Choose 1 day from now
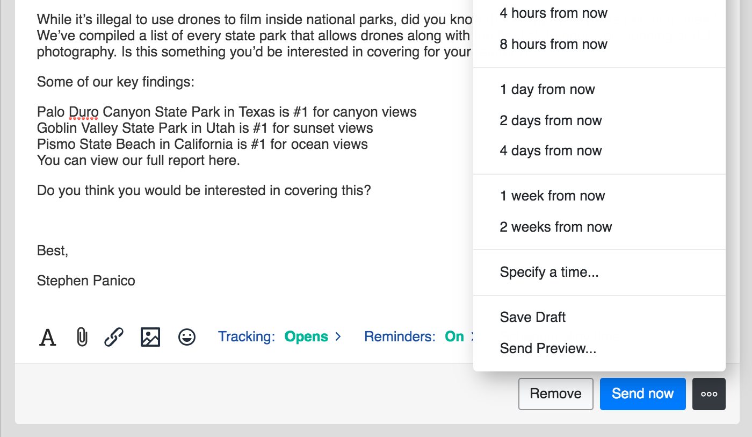 point(547,90)
